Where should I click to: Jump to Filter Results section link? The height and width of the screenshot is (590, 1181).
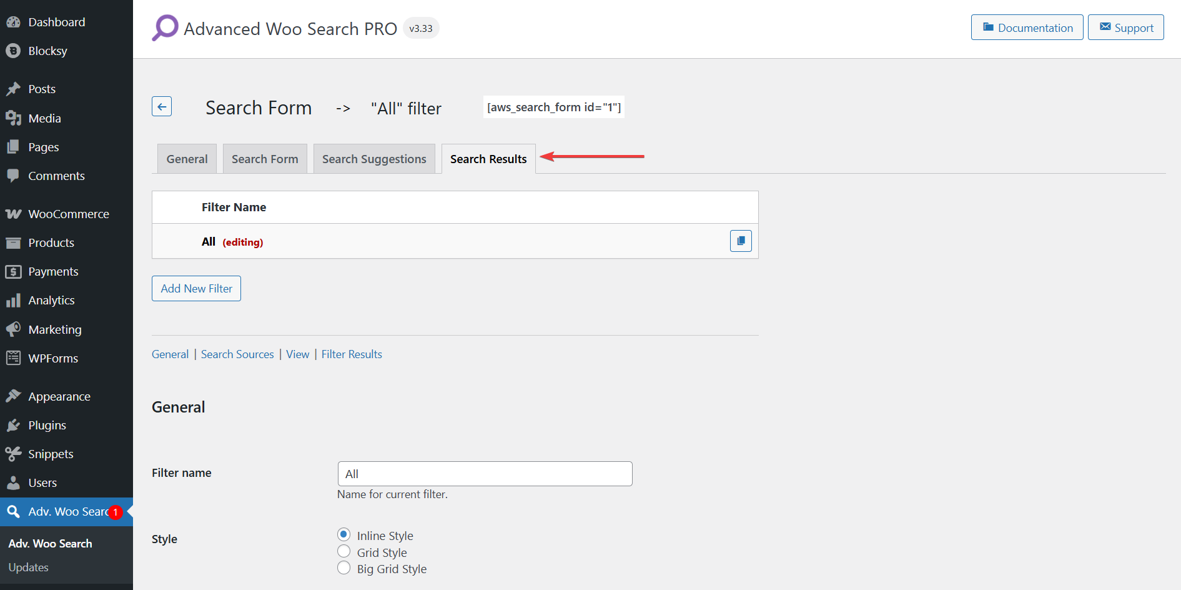click(352, 354)
